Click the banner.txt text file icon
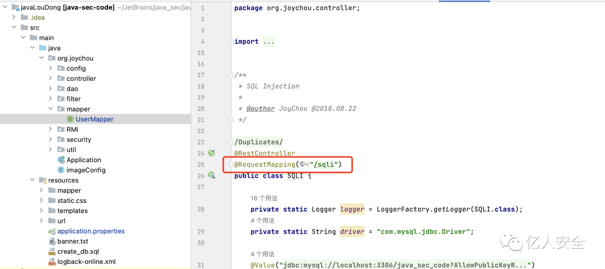 click(x=52, y=242)
